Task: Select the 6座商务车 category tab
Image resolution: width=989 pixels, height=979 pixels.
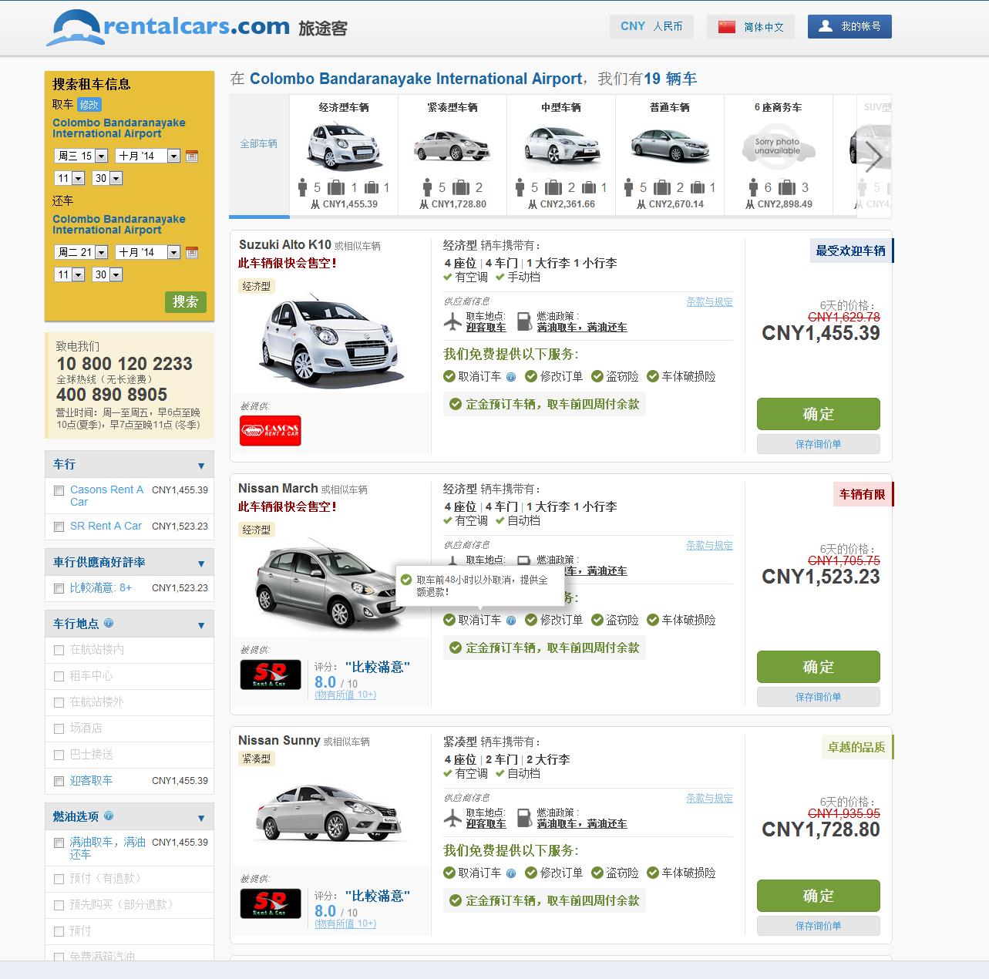Action: 779,155
